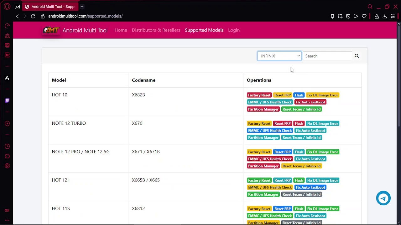Open GX Cleaner in sidebar

(7, 36)
